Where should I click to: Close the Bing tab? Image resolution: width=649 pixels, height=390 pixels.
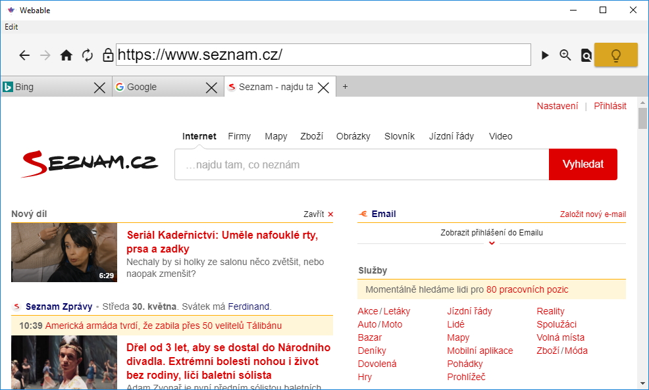pos(99,87)
